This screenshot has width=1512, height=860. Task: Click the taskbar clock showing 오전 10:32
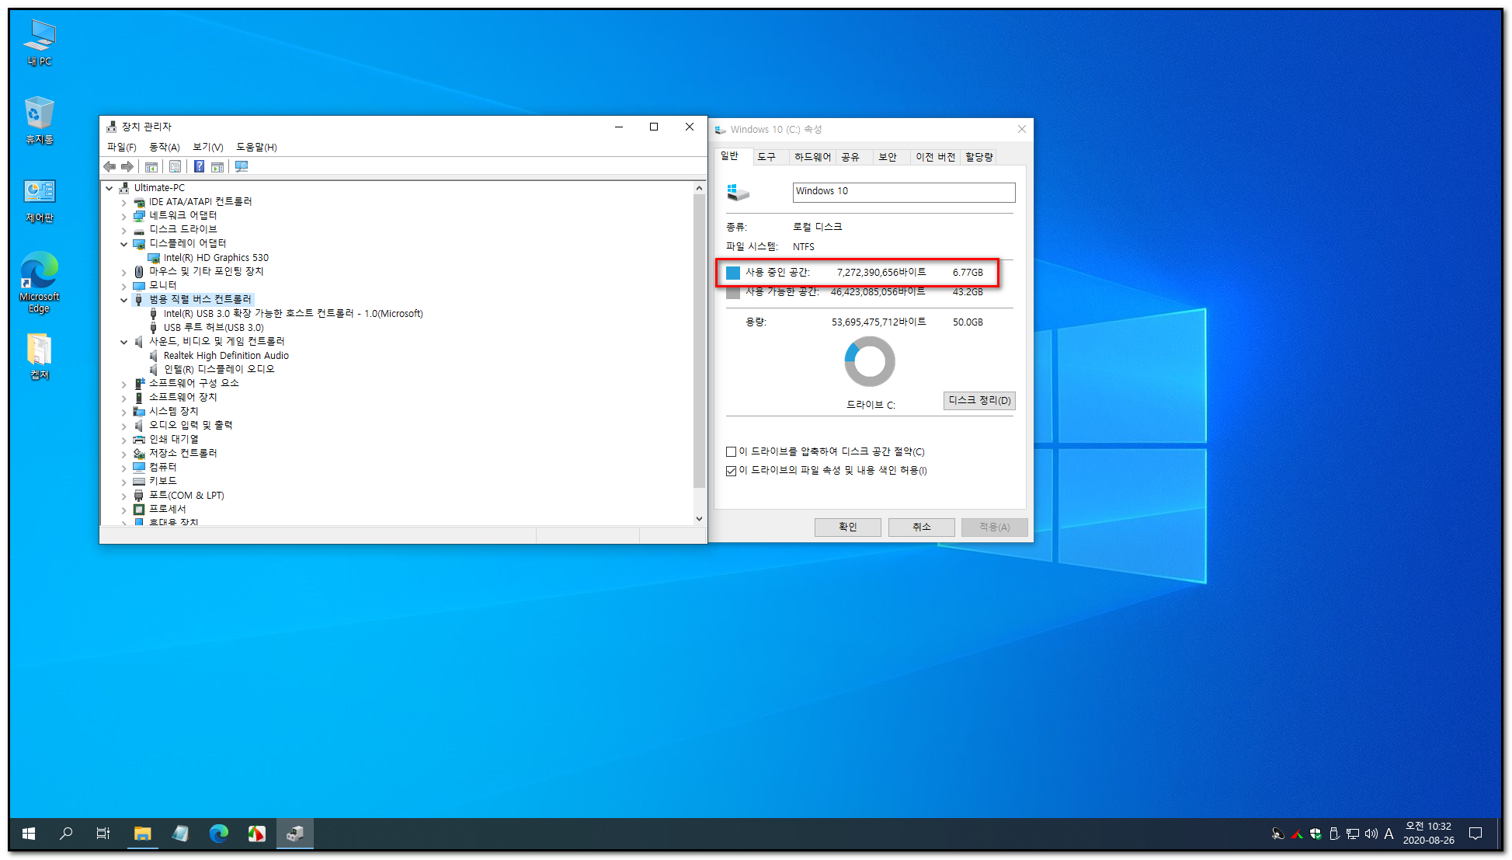pyautogui.click(x=1428, y=834)
